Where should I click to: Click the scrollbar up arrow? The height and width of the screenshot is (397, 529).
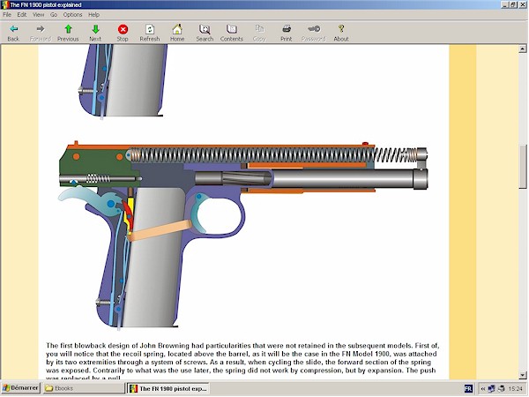pos(523,49)
